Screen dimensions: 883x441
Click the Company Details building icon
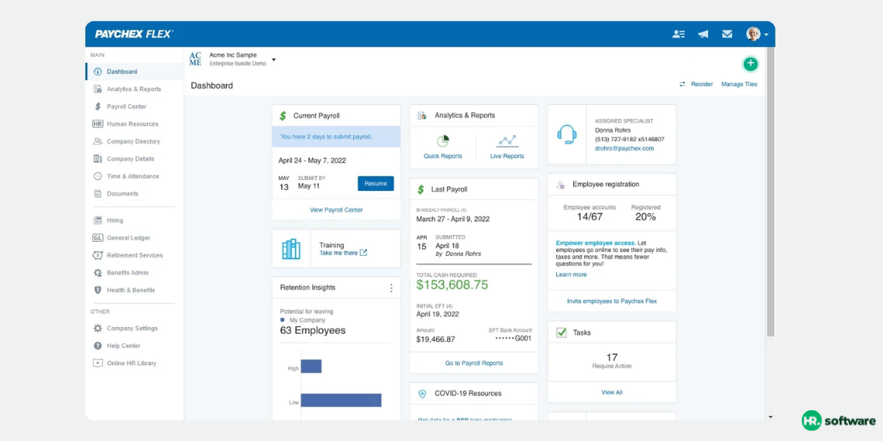(x=98, y=159)
